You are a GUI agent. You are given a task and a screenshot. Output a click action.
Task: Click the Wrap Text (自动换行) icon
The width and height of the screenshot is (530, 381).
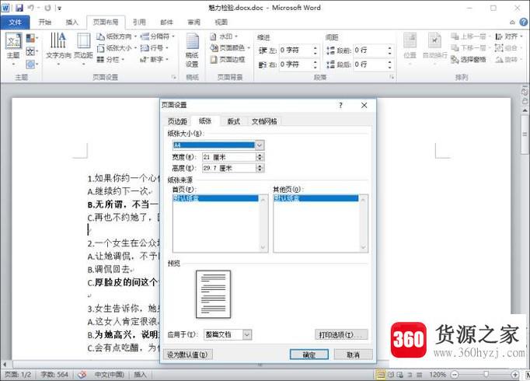click(434, 49)
